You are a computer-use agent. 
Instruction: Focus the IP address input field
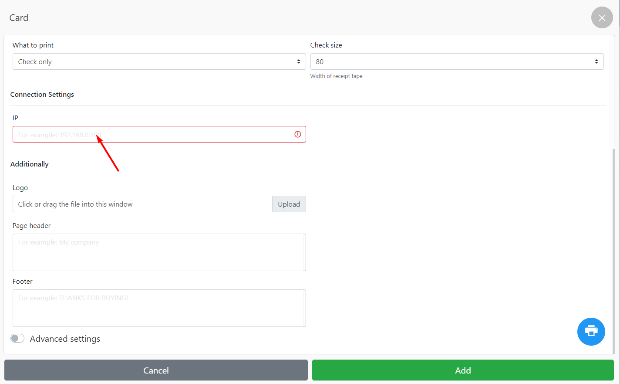point(152,134)
